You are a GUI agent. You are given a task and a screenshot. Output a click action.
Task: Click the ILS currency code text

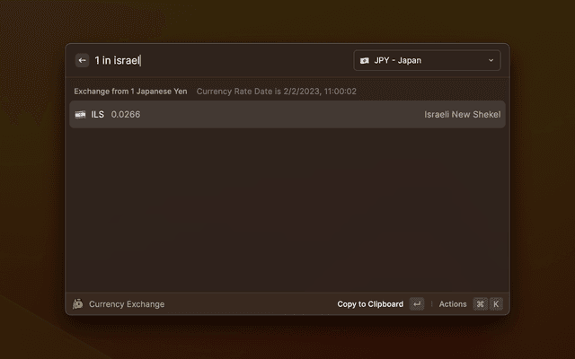98,114
